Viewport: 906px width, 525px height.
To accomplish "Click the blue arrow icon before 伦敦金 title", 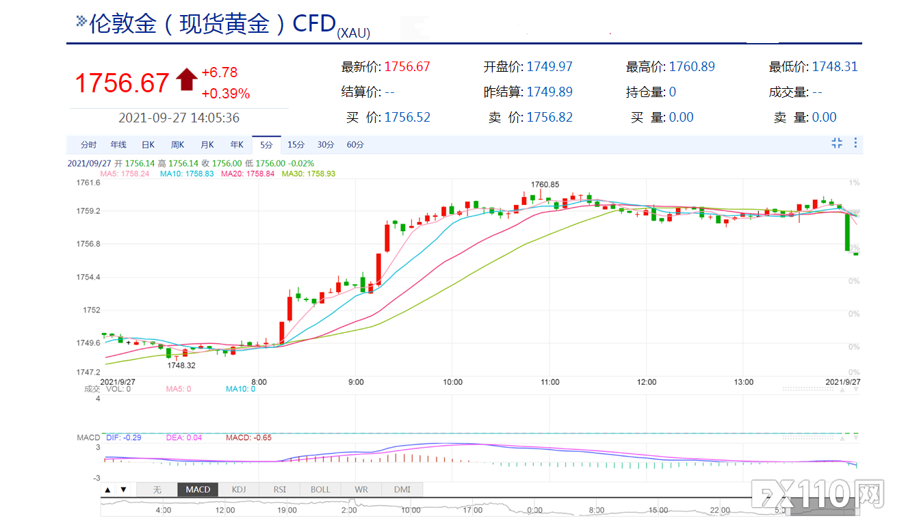I will click(81, 21).
